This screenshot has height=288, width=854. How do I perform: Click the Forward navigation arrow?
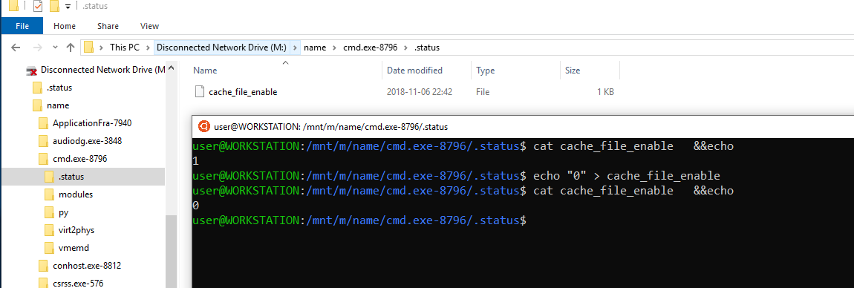point(38,48)
